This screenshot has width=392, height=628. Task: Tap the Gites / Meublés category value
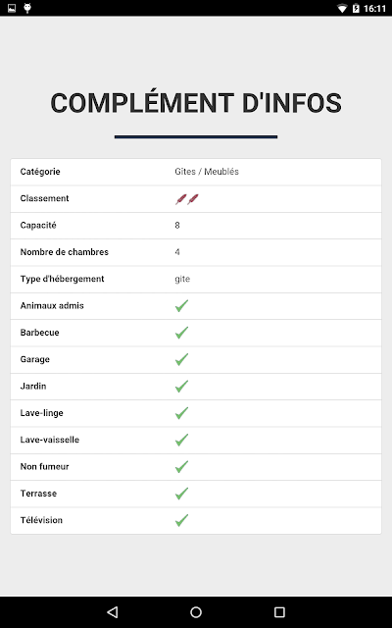(207, 172)
